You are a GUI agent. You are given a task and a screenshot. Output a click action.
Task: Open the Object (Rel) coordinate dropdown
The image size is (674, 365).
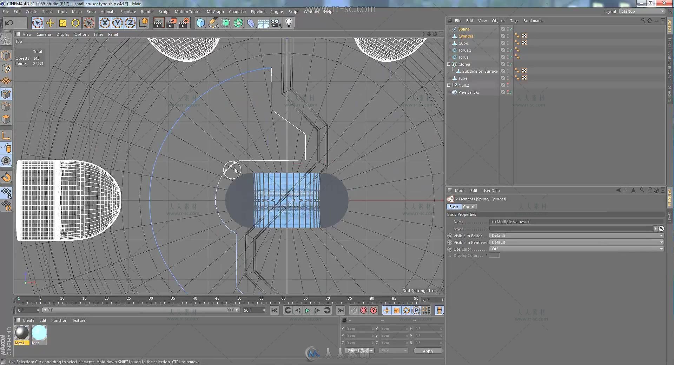pyautogui.click(x=360, y=351)
